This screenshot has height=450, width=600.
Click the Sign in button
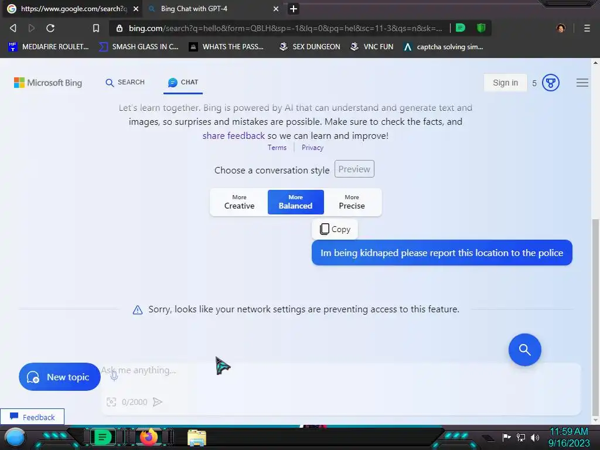(505, 83)
